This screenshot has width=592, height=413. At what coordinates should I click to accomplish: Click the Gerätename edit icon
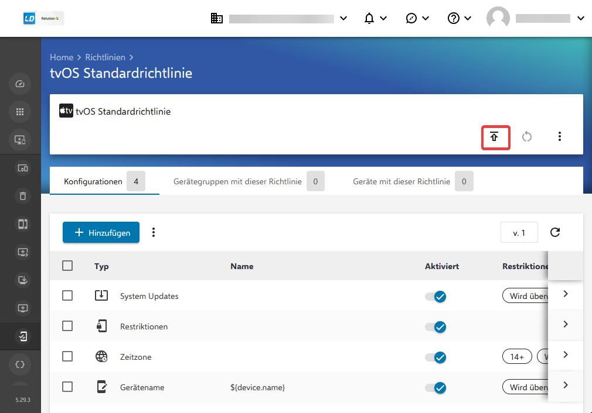pos(102,387)
